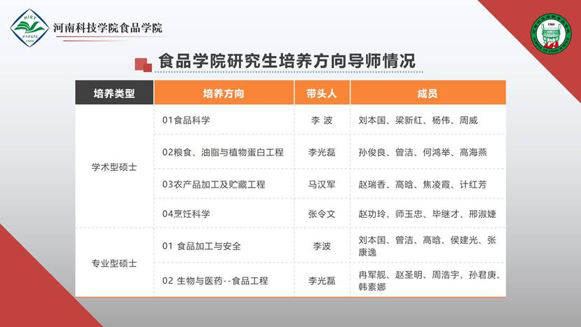The height and width of the screenshot is (327, 581).
Task: Click the 培养类型 column header
Action: tap(114, 93)
